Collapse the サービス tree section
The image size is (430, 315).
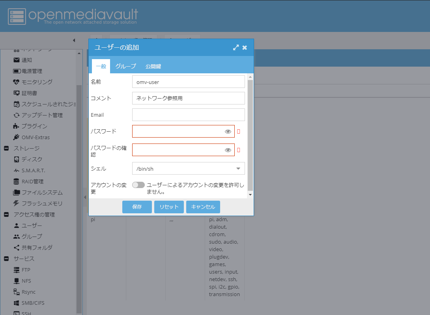coord(6,259)
